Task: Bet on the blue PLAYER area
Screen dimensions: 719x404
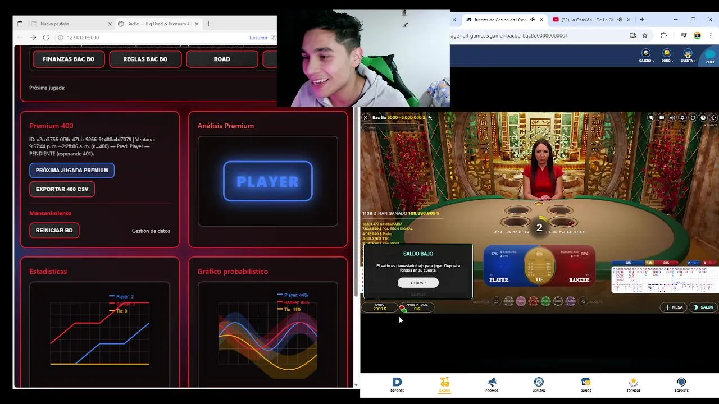Action: pyautogui.click(x=503, y=266)
